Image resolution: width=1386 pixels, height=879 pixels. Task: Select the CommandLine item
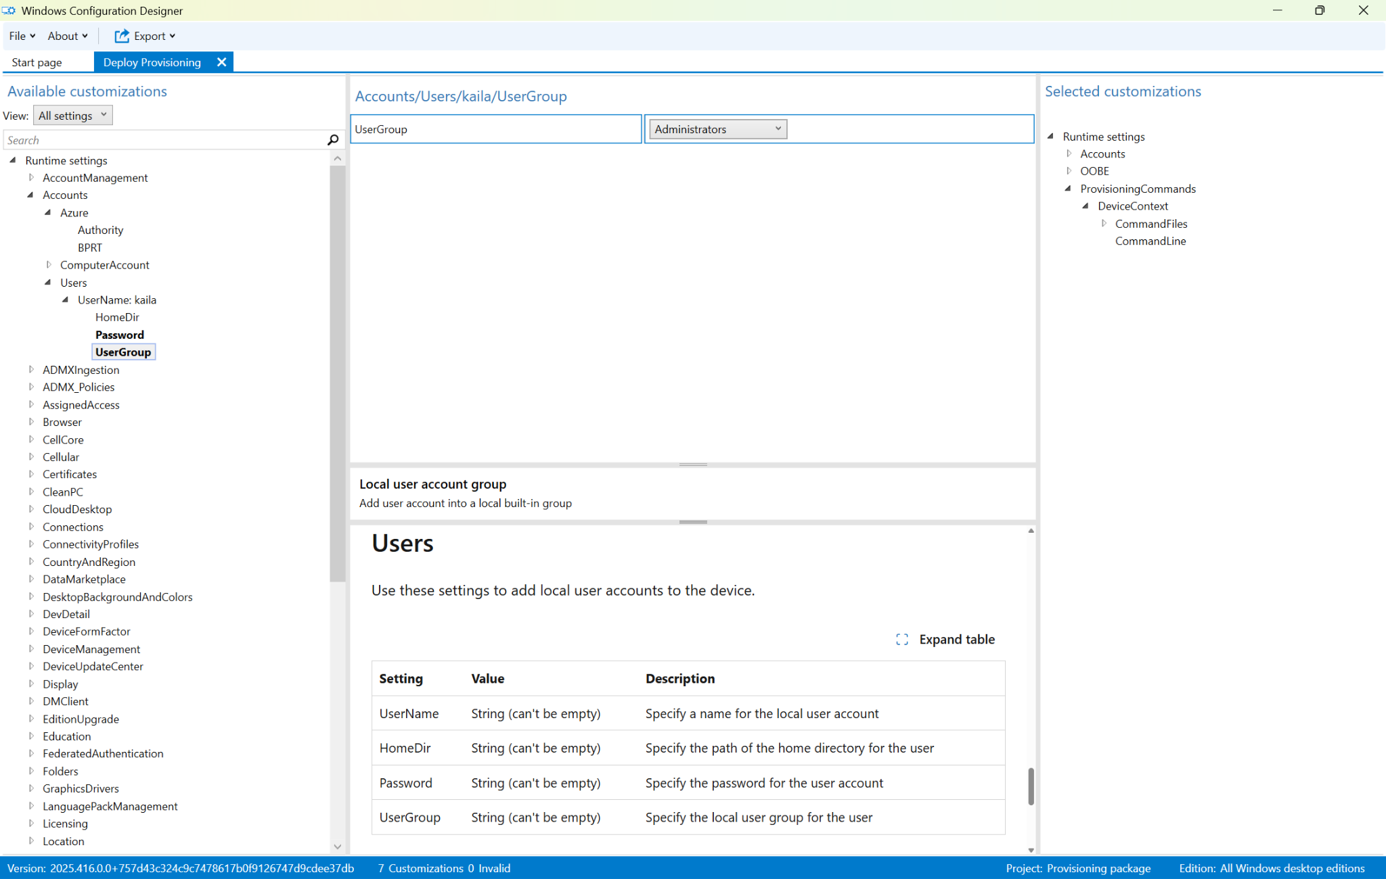(x=1150, y=241)
